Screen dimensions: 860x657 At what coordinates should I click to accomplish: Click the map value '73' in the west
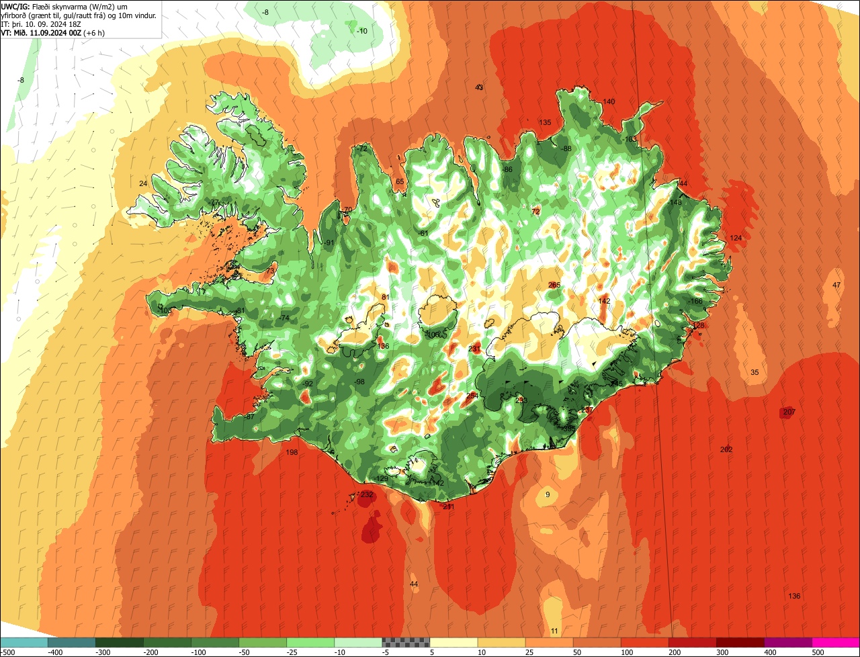click(270, 270)
